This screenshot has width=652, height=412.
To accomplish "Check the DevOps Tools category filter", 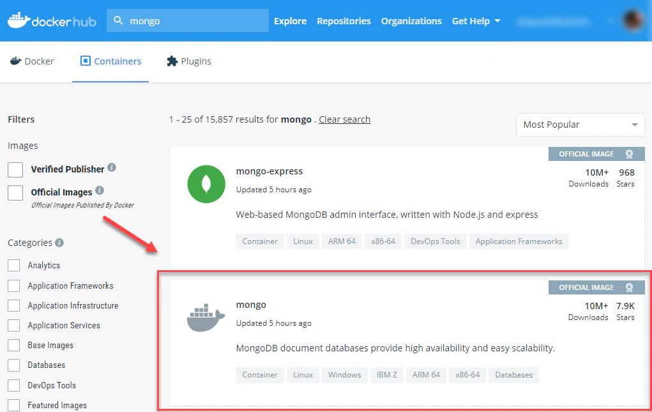I will pyautogui.click(x=13, y=385).
